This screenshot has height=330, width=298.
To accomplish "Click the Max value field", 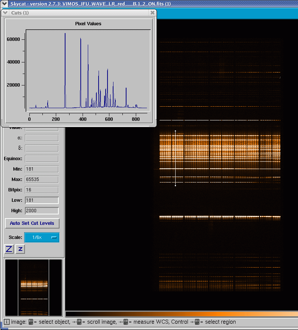I will click(x=42, y=179).
